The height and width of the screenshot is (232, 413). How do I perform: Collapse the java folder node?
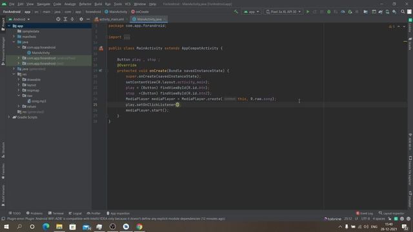(14, 42)
